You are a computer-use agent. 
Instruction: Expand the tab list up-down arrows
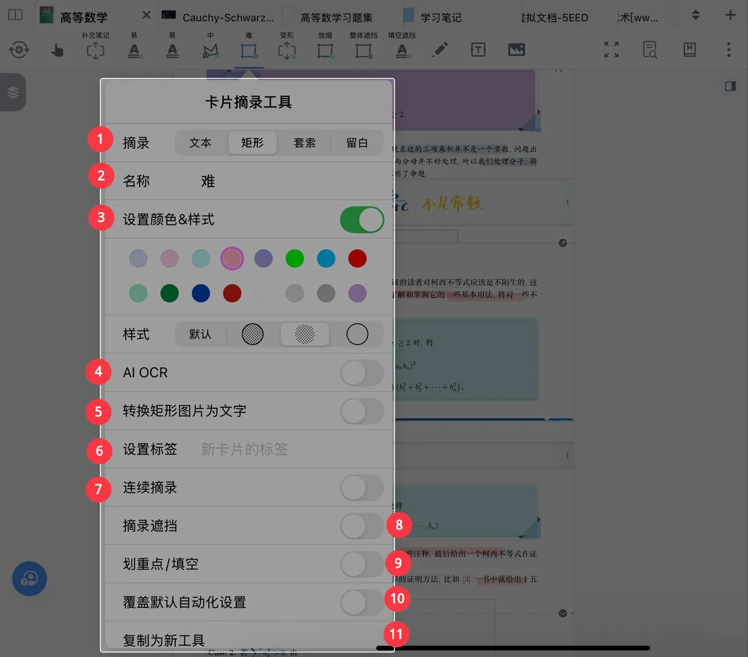[x=696, y=15]
